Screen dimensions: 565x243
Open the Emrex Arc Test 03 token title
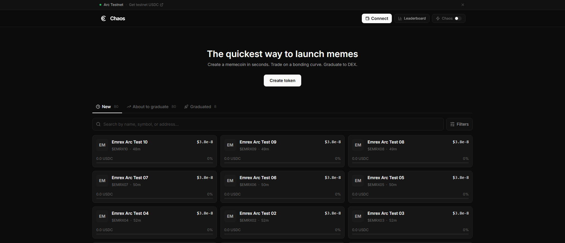[x=386, y=213]
